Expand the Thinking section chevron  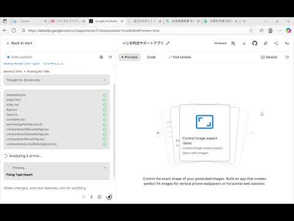click(x=105, y=168)
